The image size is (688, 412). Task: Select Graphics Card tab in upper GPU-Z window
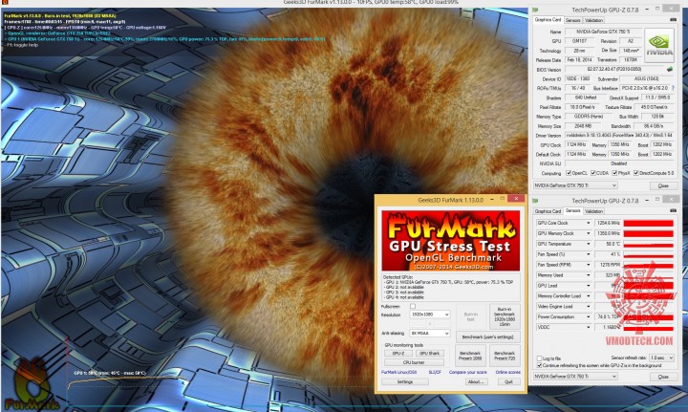tap(548, 20)
